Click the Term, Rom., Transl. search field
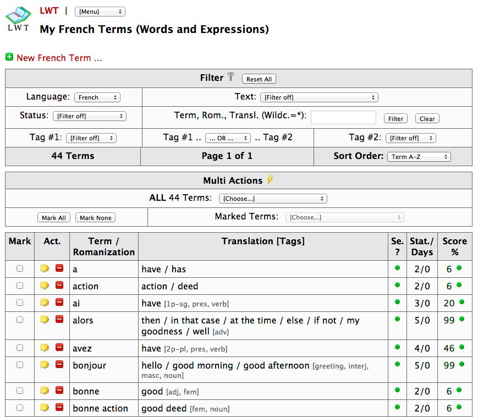The image size is (478, 417). point(343,118)
